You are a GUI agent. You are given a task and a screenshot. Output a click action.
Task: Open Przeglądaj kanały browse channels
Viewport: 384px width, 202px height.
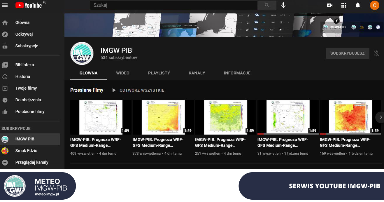point(30,162)
